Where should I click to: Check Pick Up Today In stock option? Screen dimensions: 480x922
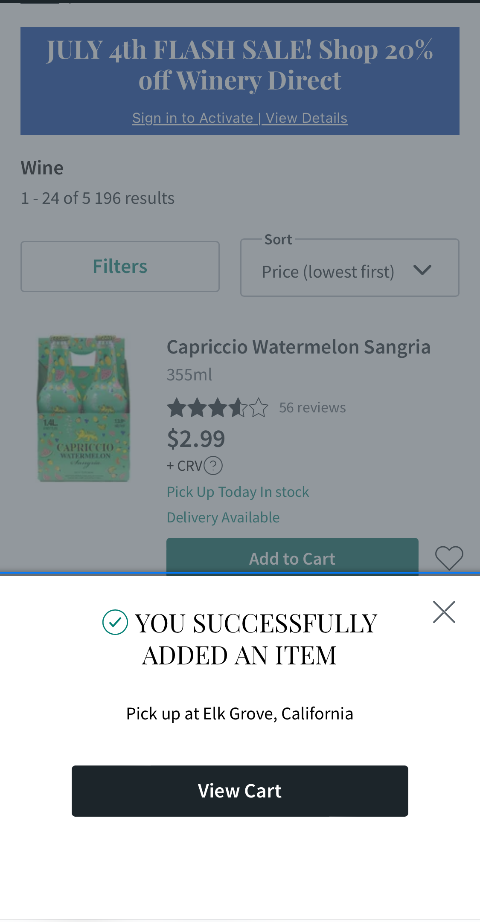click(x=238, y=491)
